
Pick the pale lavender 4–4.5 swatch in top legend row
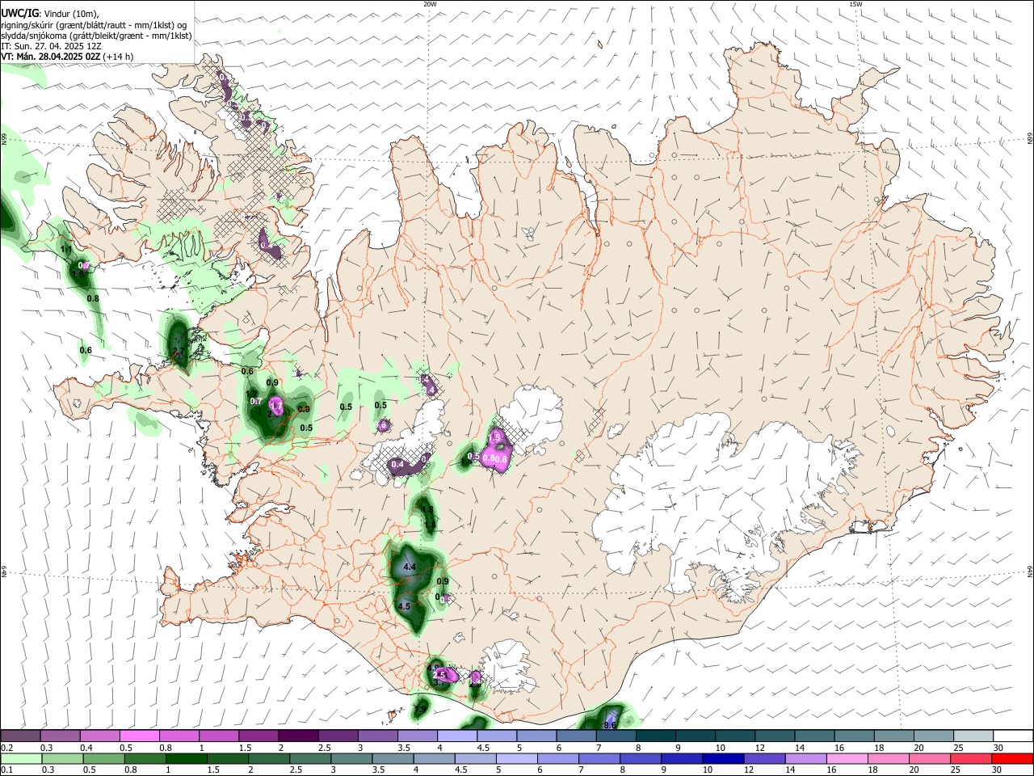457,736
